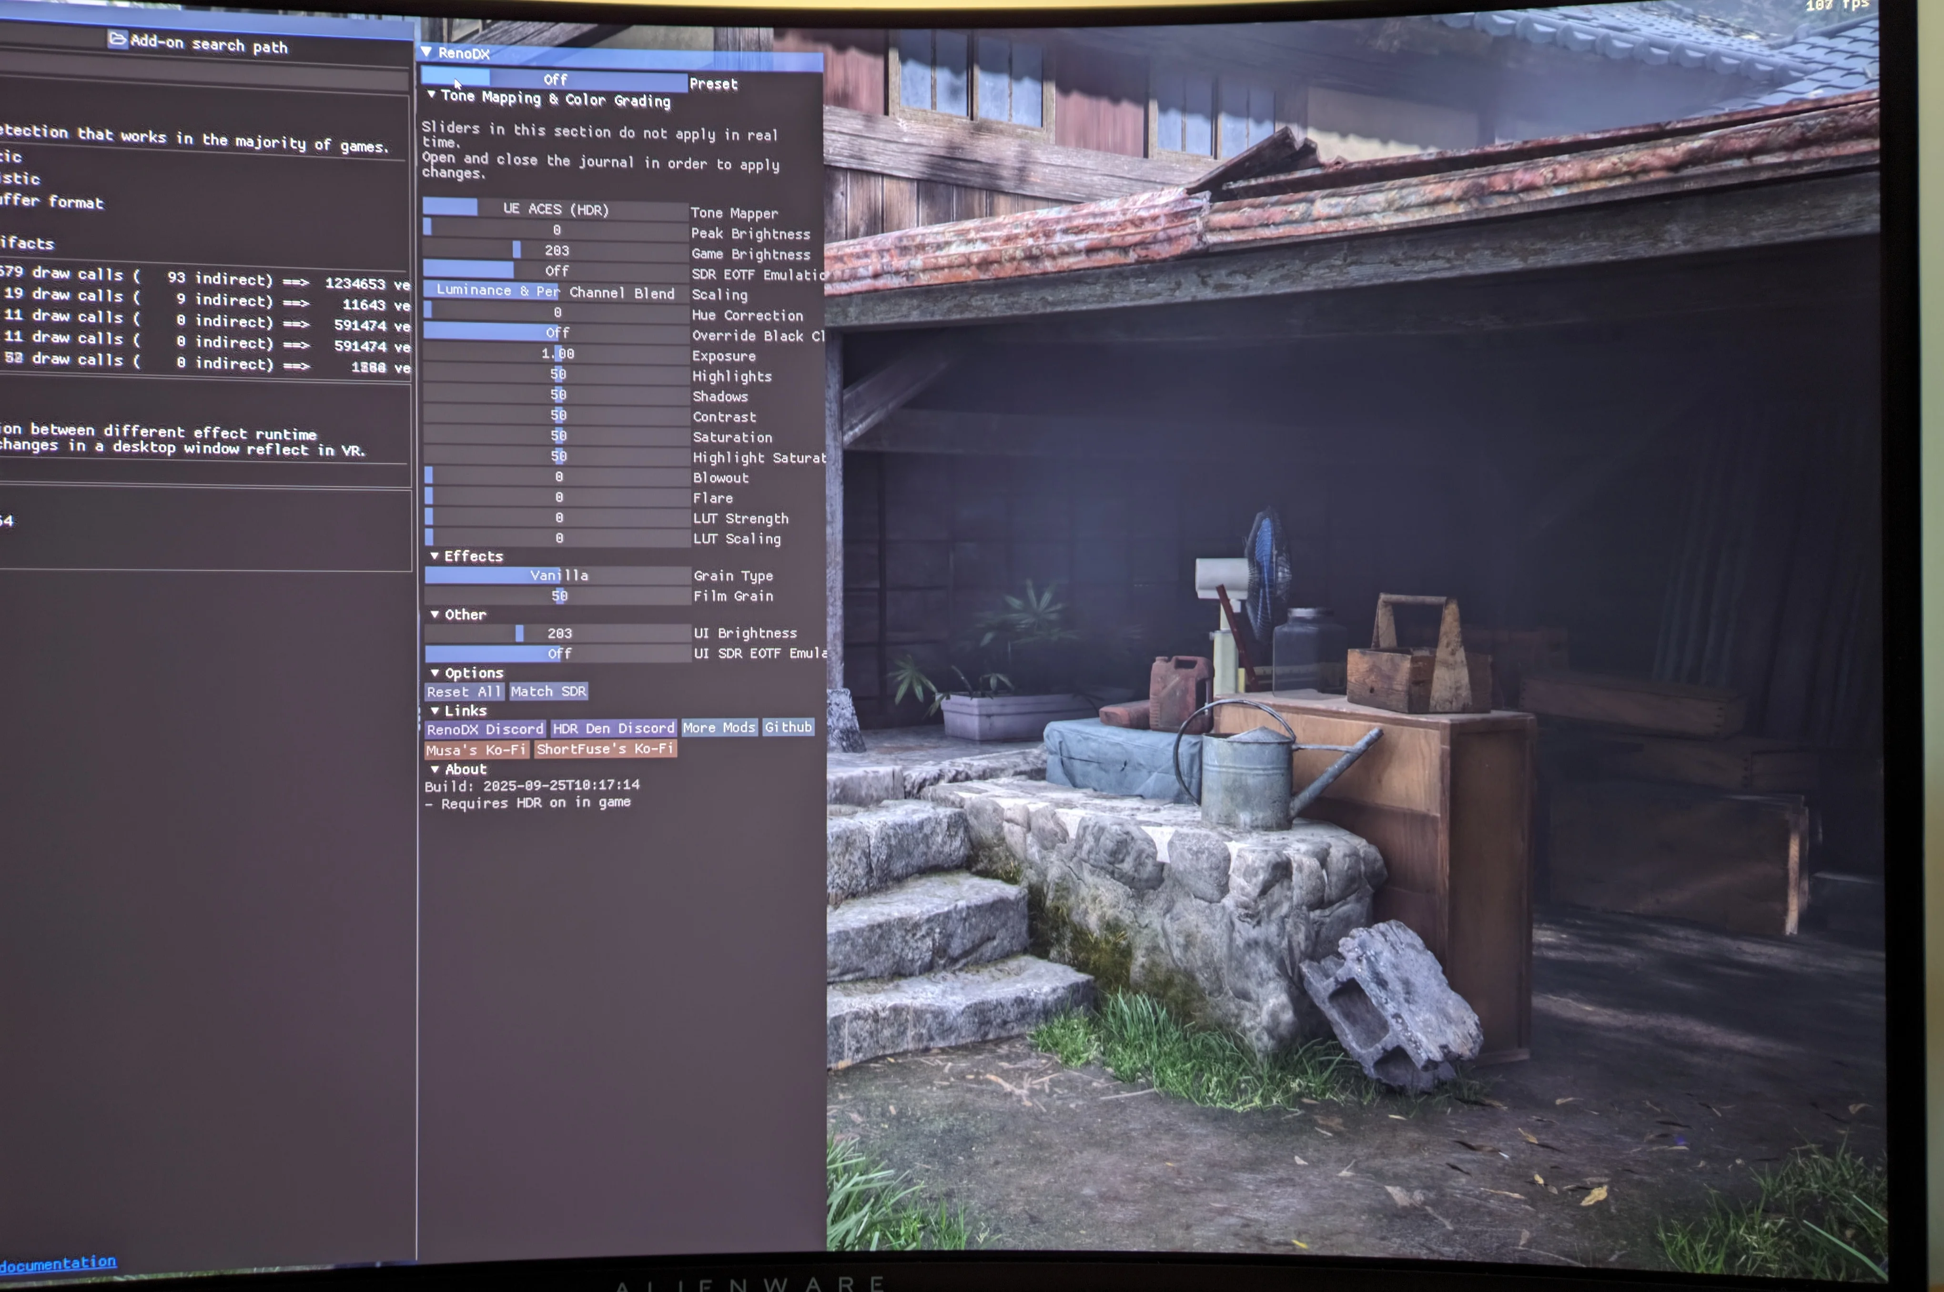
Task: Collapse the Effects section
Action: [434, 556]
